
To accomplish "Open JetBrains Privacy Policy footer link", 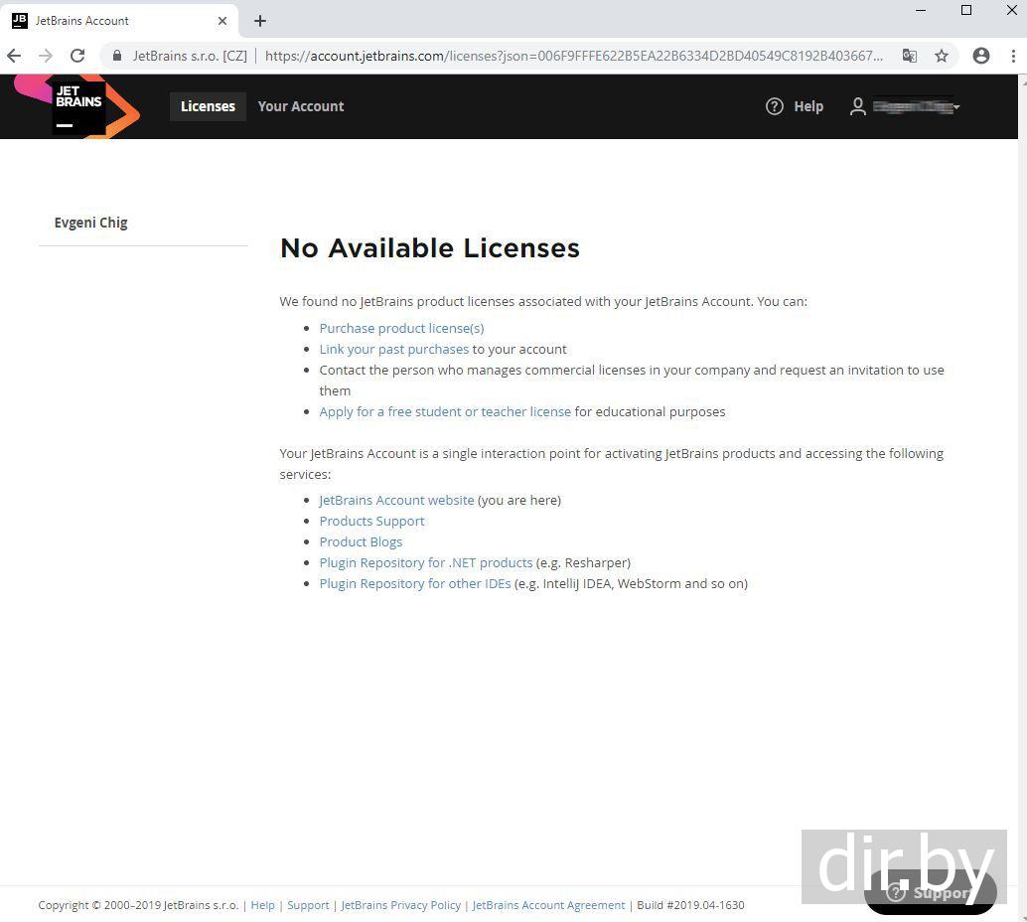I will 400,905.
